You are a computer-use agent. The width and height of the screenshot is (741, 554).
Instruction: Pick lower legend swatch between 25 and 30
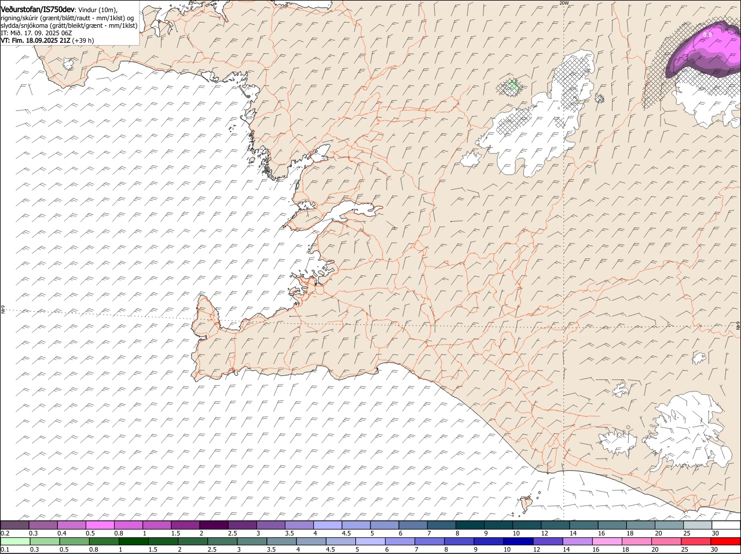point(696,541)
